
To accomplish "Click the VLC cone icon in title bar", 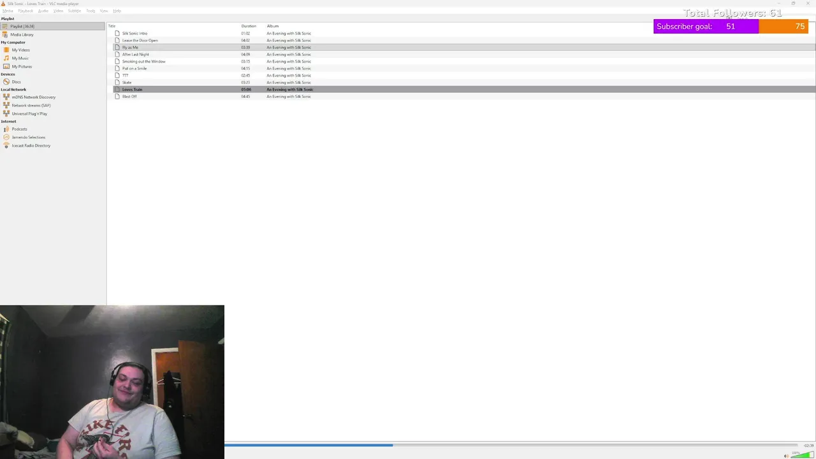I will [x=4, y=4].
